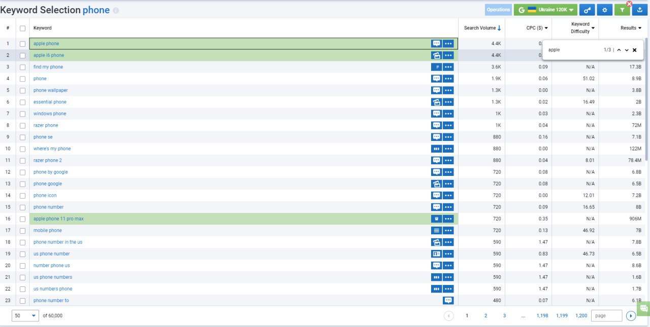Image resolution: width=650 pixels, height=327 pixels.
Task: Click SERP feature icon for phone number to
Action: [x=448, y=300]
